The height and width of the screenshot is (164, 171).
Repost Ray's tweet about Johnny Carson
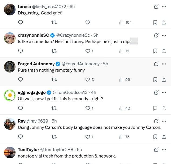point(54,137)
